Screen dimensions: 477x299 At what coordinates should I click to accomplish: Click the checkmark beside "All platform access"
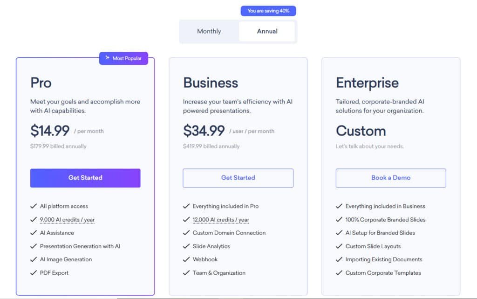(34, 206)
